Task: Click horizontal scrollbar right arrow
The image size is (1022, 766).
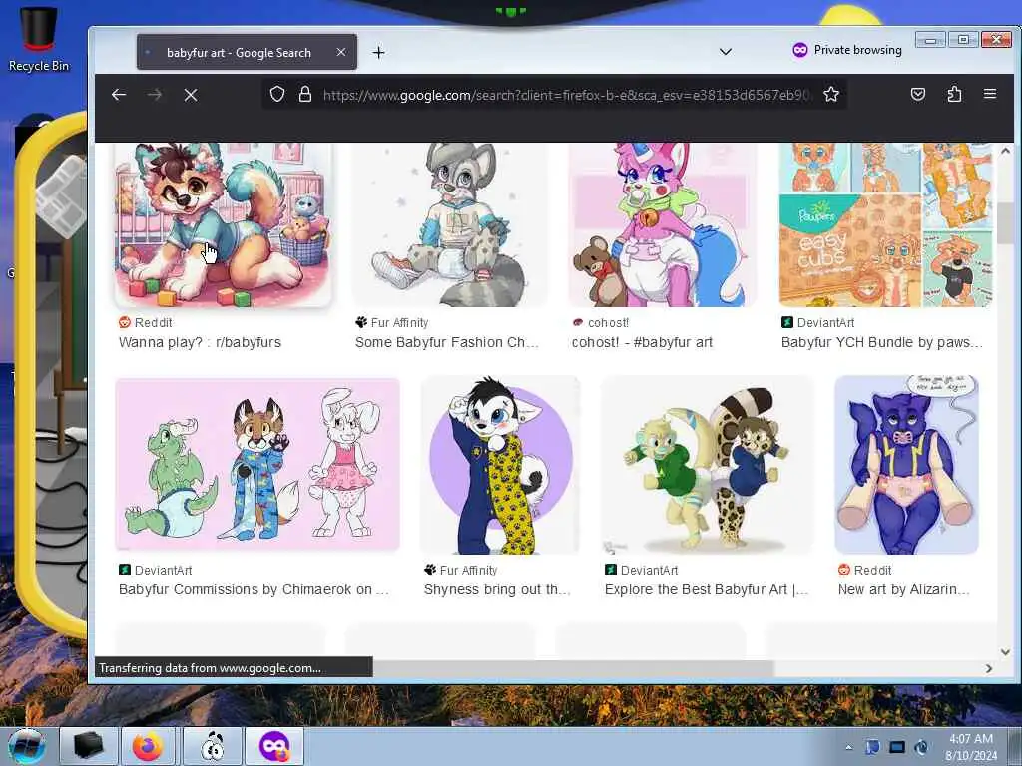Action: (x=989, y=668)
